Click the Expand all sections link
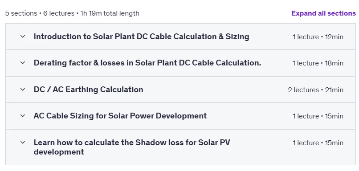Image resolution: width=359 pixels, height=171 pixels. click(x=323, y=13)
